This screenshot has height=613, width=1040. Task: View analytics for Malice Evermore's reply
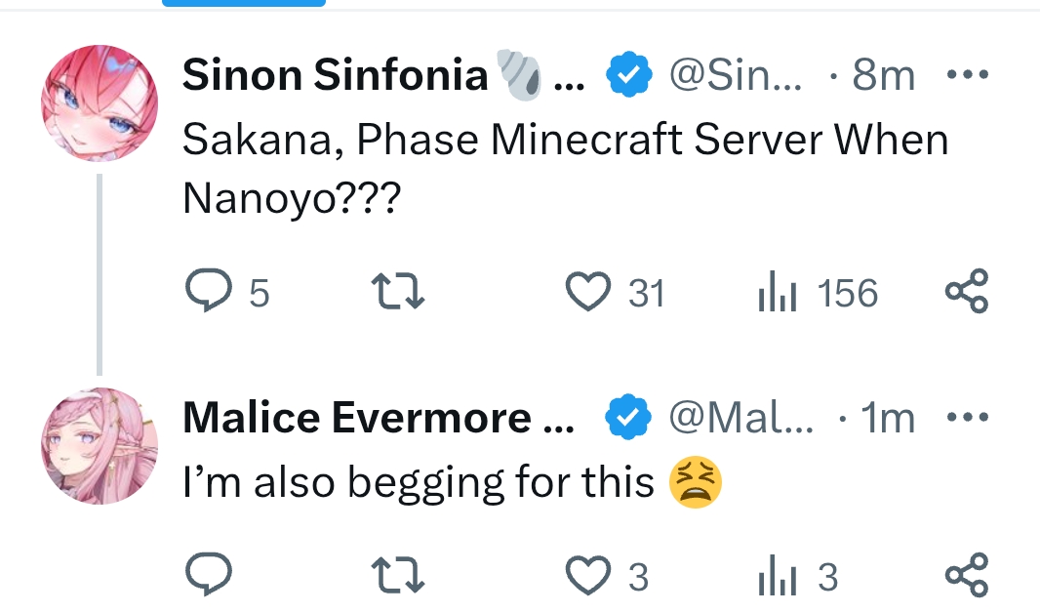coord(778,577)
